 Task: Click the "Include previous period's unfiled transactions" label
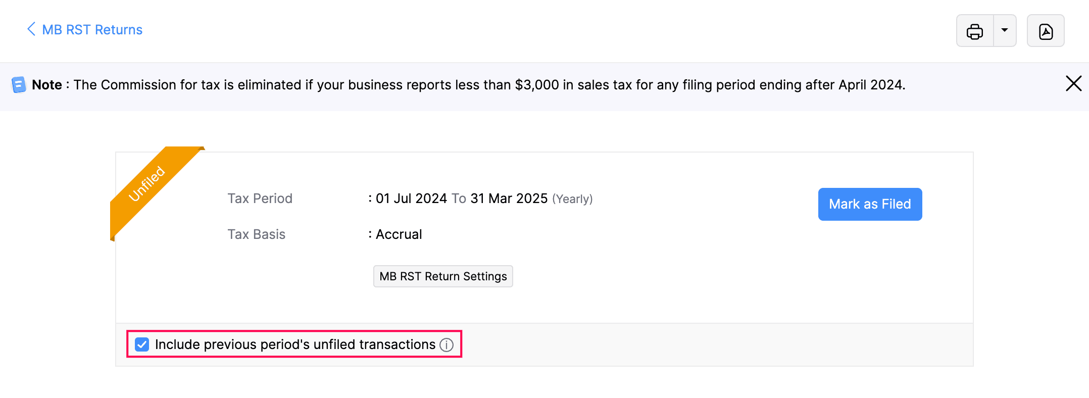tap(295, 344)
